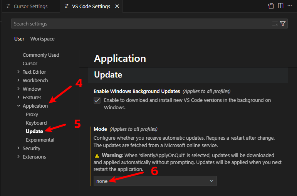
Task: Open Settings JSON file icon
Action: (x=271, y=6)
